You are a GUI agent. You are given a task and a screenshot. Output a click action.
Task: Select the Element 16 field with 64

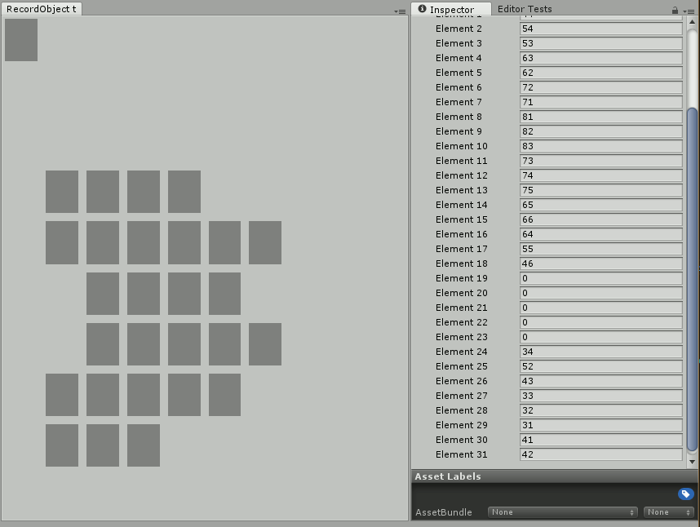[x=601, y=235]
